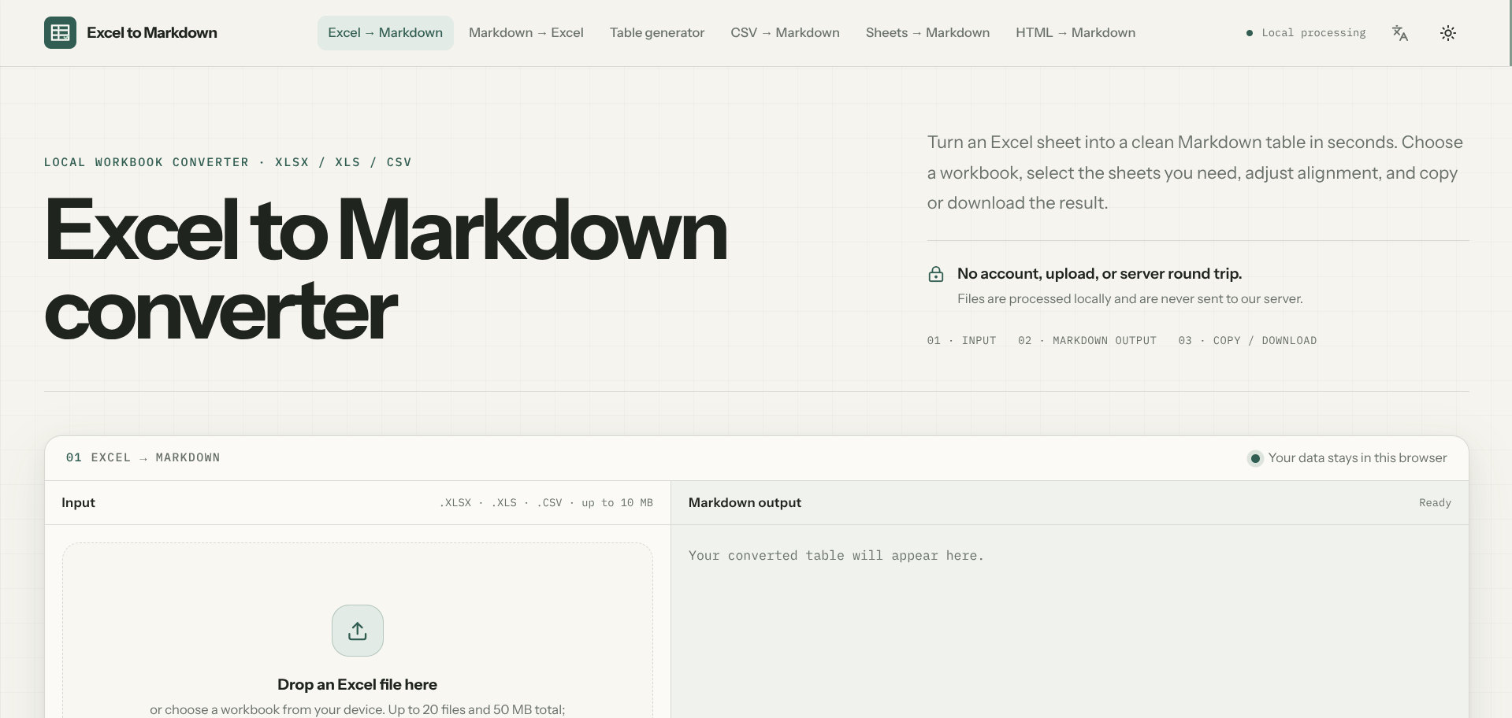This screenshot has width=1512, height=718.
Task: Click the No account, upload, or server heading
Action: tap(1099, 274)
